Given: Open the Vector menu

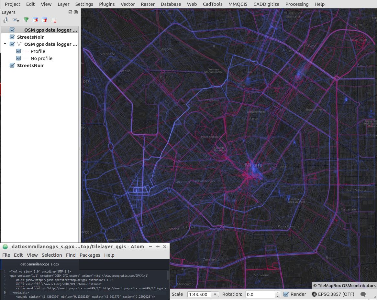Looking at the screenshot, I should pyautogui.click(x=128, y=4).
